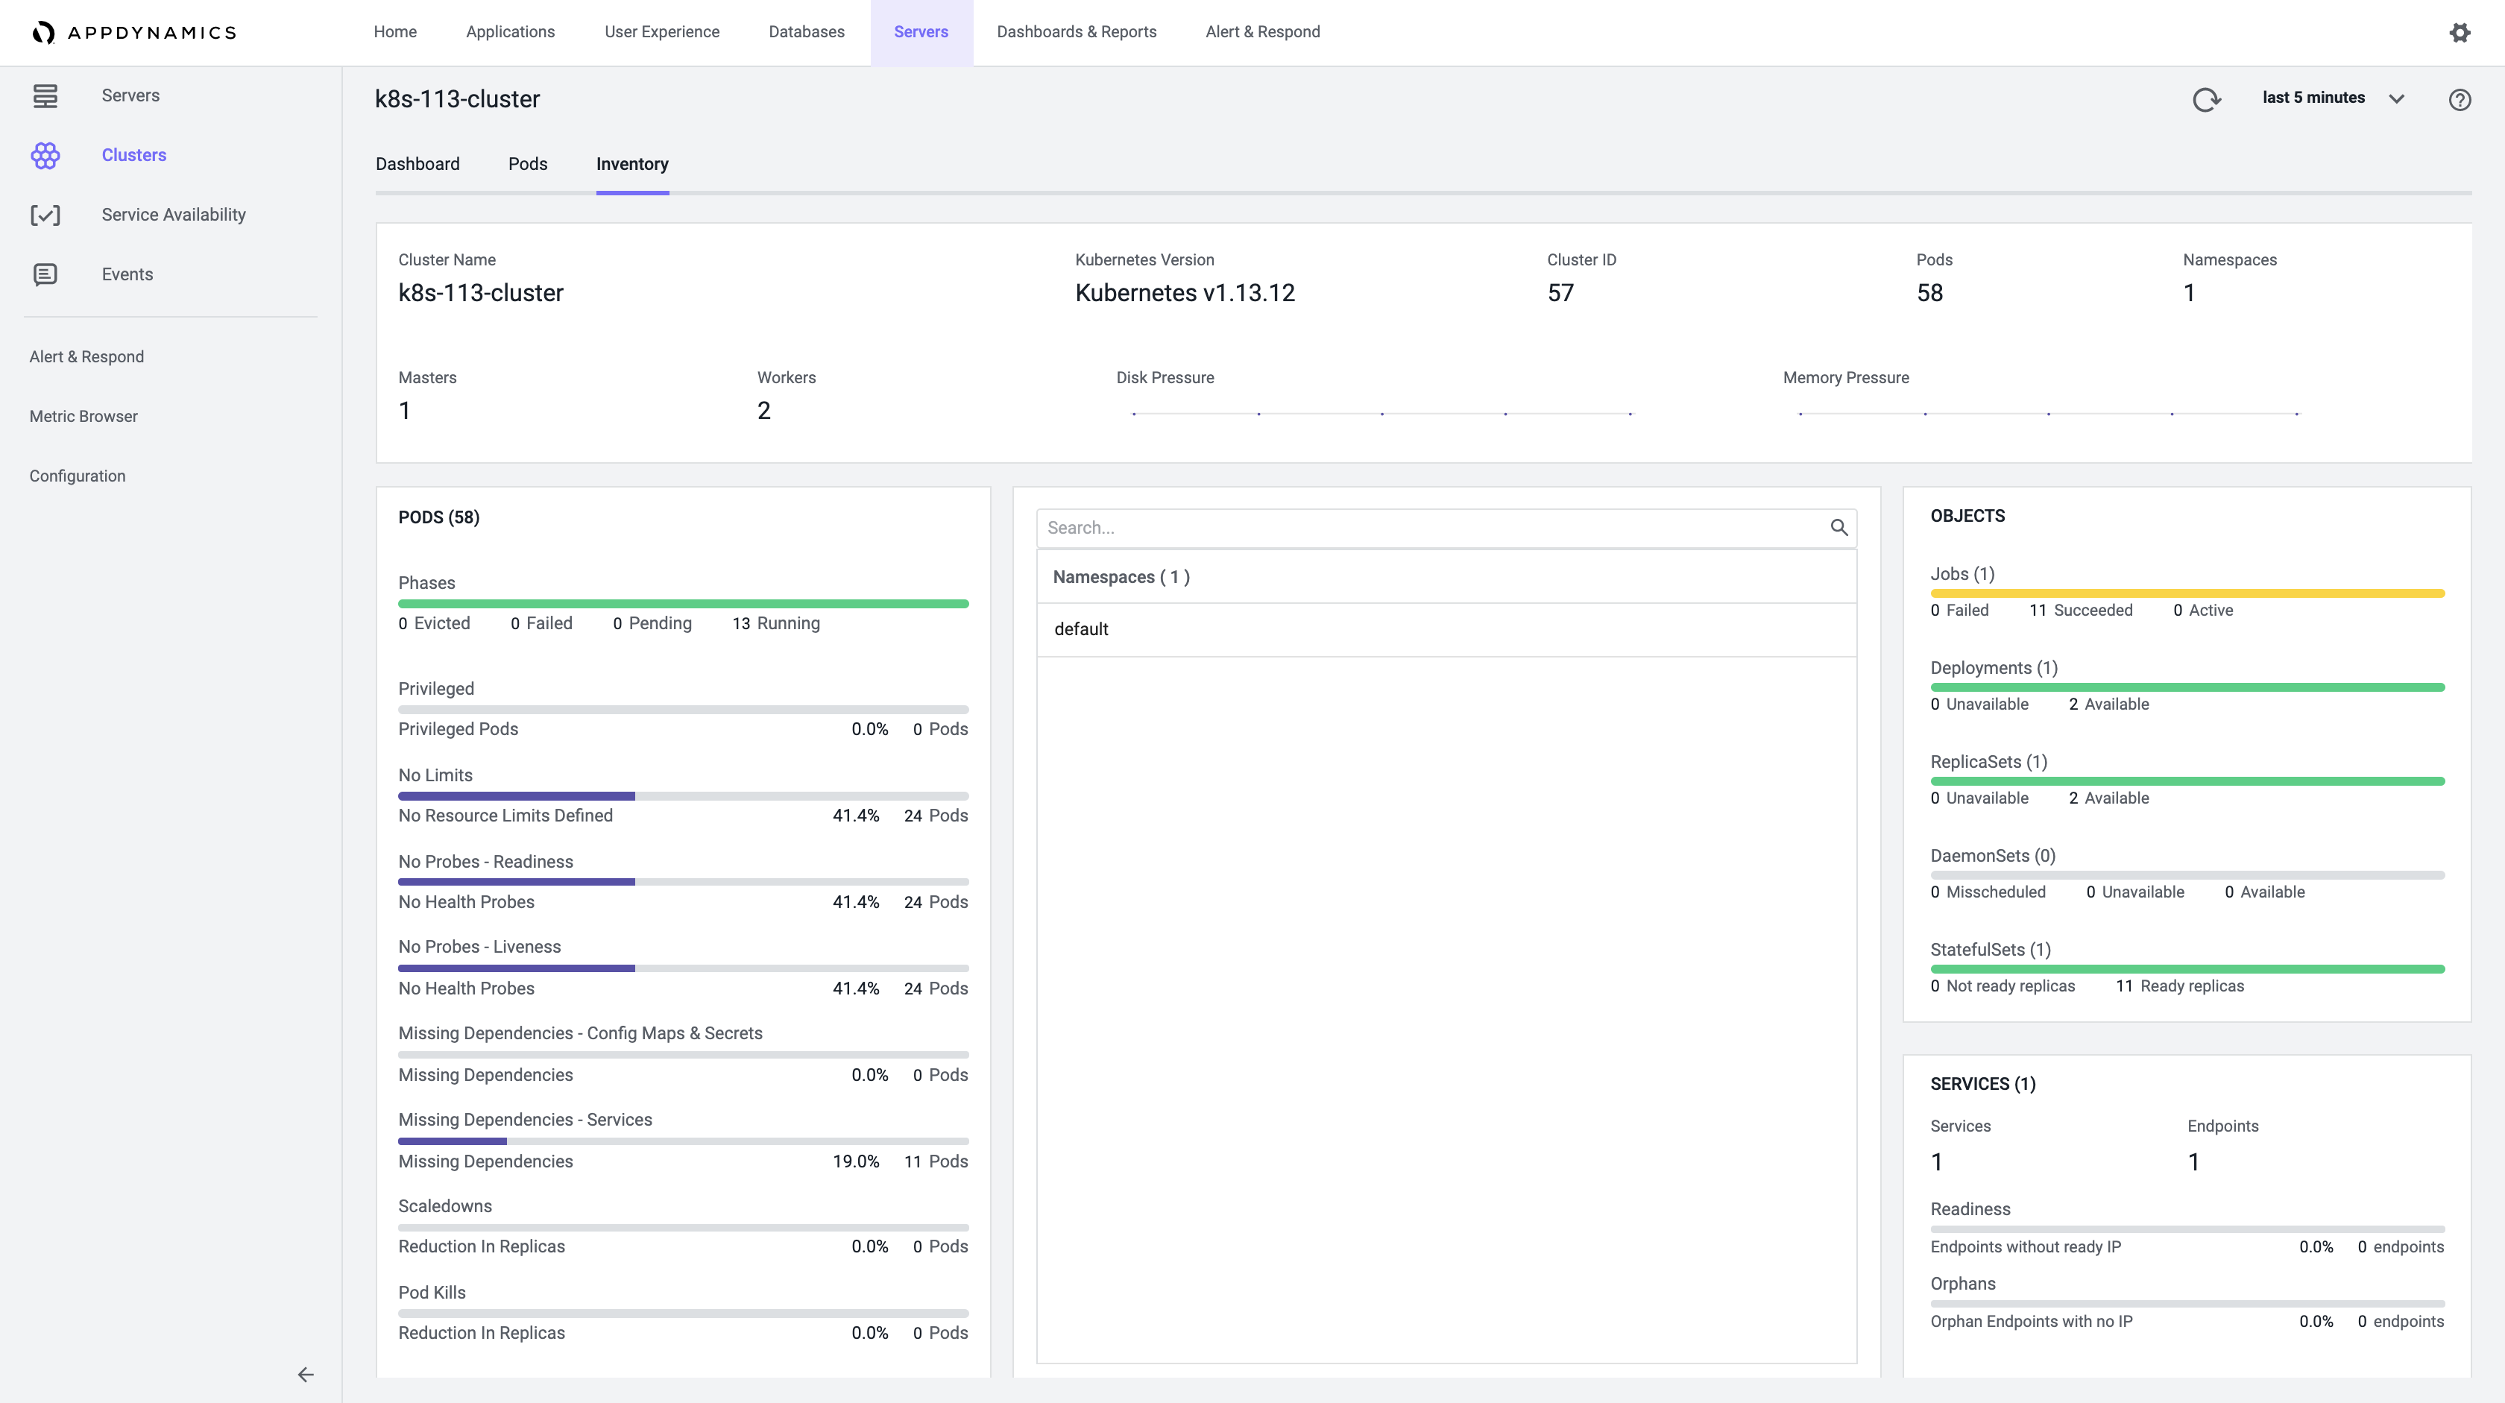The width and height of the screenshot is (2505, 1403).
Task: Click the No Limits progress bar
Action: [683, 795]
